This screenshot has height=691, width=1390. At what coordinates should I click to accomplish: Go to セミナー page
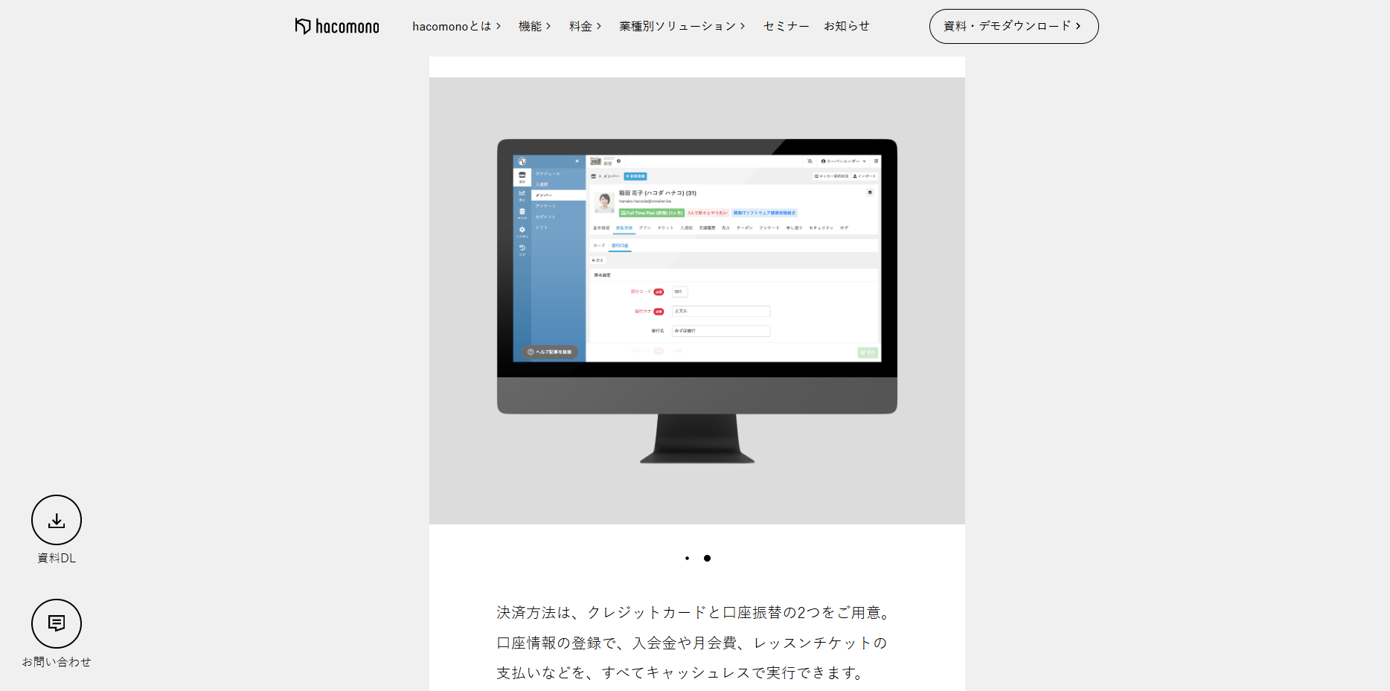coord(786,26)
